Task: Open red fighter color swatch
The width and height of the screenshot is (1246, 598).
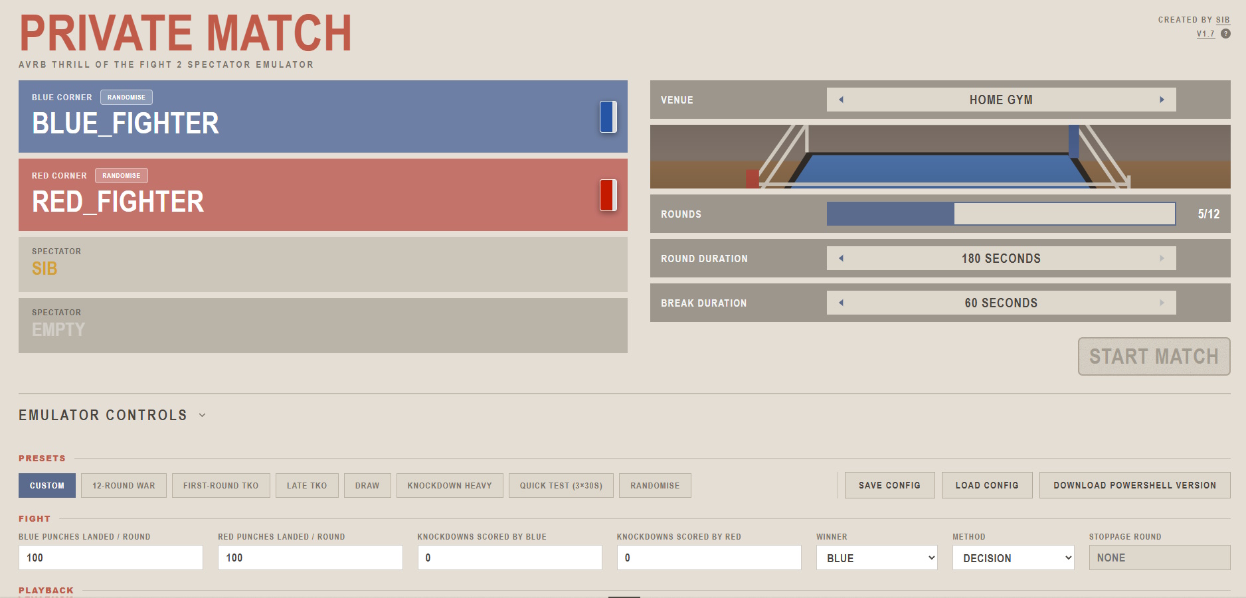Action: tap(608, 195)
